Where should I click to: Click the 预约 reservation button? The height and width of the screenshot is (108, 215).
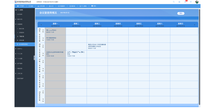(181, 13)
